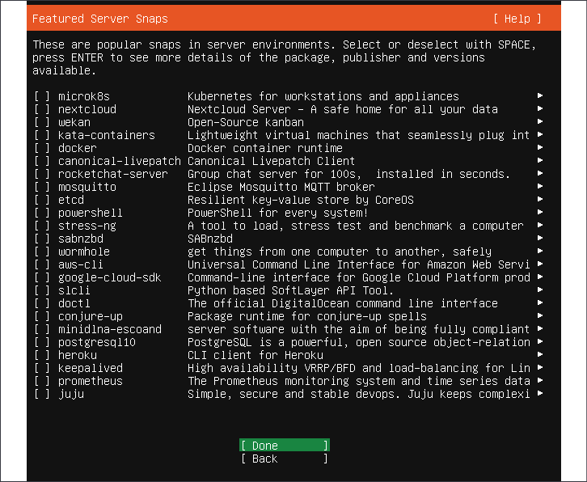Click 'PowerShell for every system!' text
The image size is (587, 482).
click(278, 213)
